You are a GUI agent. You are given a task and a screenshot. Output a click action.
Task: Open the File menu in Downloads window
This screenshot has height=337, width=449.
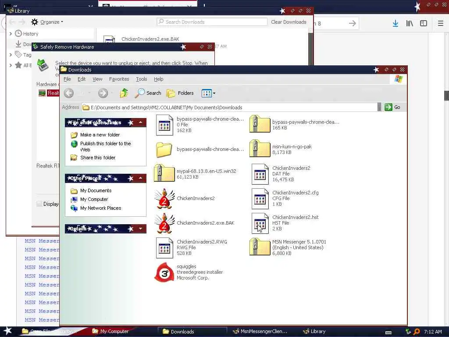pos(67,79)
